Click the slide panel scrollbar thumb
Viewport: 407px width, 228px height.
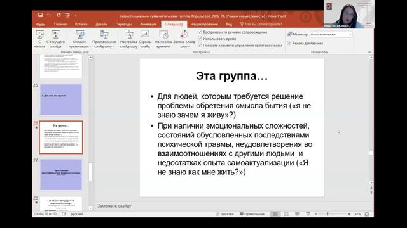tap(90, 172)
